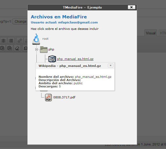Collapse the php folder tree node
Image resolution: width=166 pixels, height=149 pixels.
36,49
